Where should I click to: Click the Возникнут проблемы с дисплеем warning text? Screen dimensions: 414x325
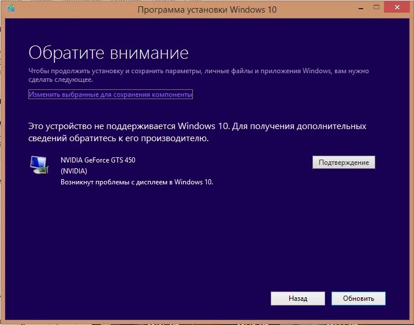(x=137, y=182)
